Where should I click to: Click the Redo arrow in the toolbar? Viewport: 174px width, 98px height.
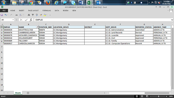[x=11, y=15]
